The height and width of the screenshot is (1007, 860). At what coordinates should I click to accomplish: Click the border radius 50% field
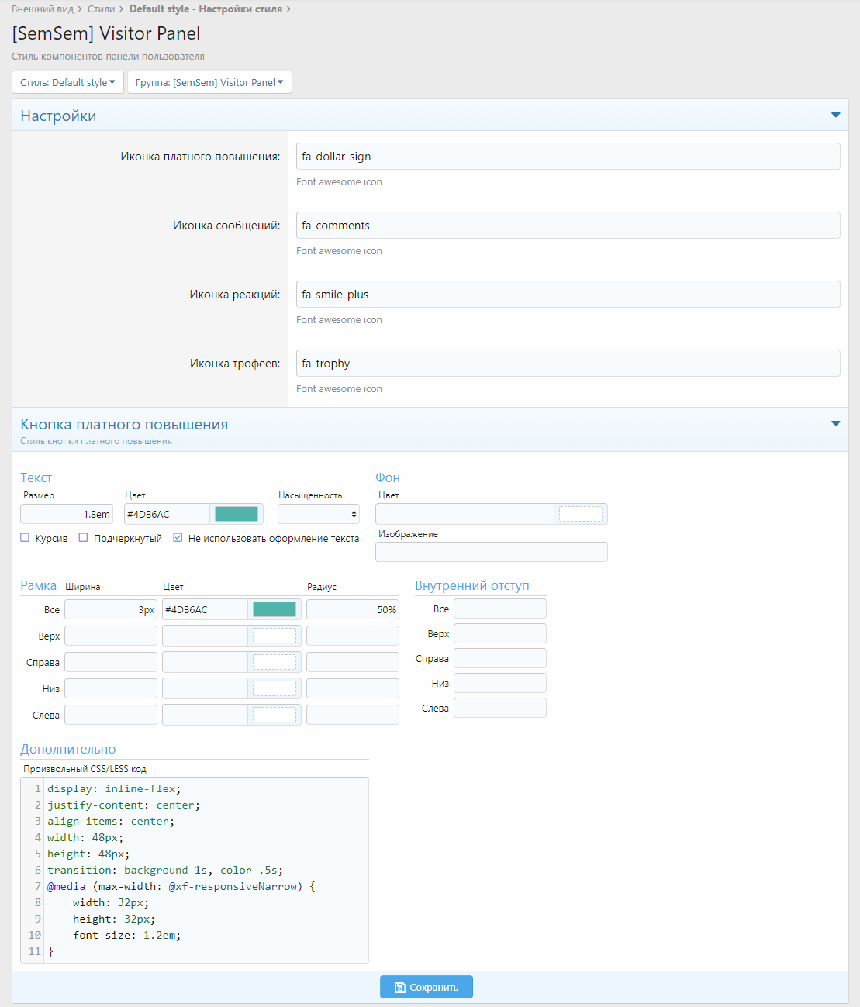pyautogui.click(x=352, y=609)
